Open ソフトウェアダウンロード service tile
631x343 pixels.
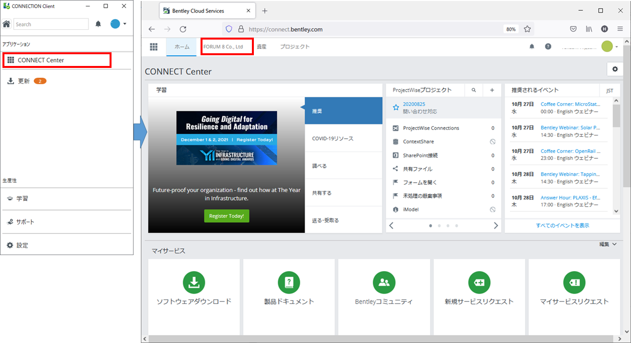[194, 297]
